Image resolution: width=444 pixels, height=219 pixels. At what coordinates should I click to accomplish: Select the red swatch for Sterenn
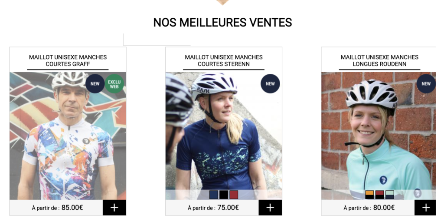click(234, 195)
